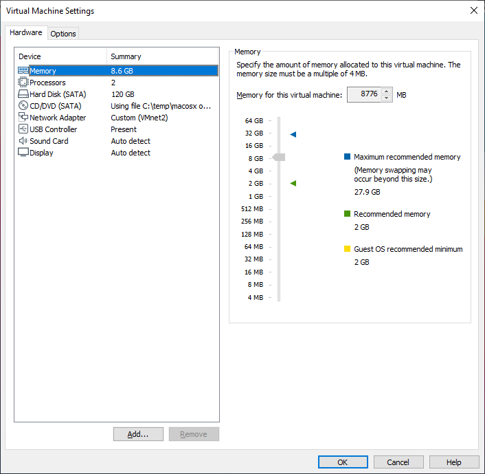Click the 16 GB scale label
Image resolution: width=485 pixels, height=474 pixels.
(x=254, y=146)
